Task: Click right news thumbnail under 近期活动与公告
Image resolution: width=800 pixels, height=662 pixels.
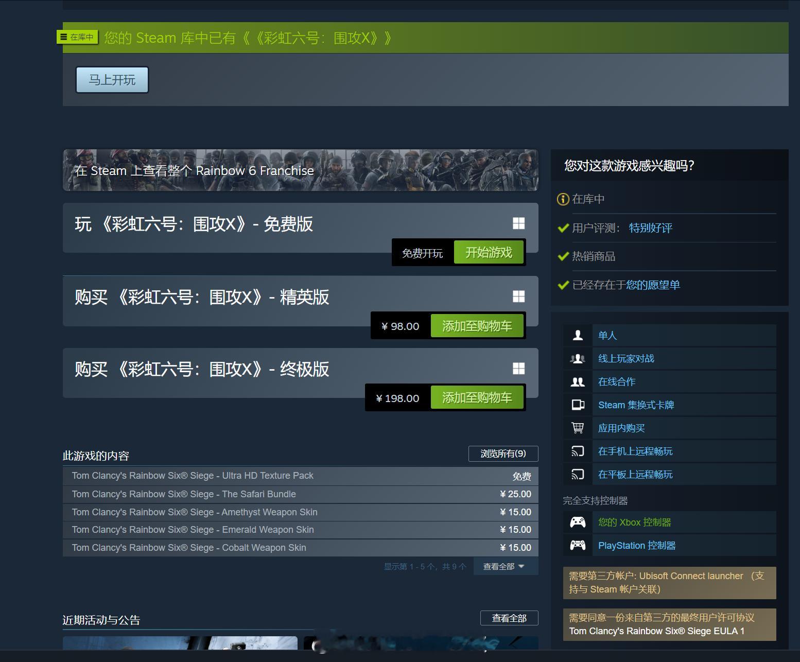Action: [421, 643]
